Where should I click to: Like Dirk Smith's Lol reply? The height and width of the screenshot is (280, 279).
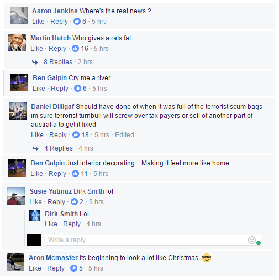tap(51, 224)
